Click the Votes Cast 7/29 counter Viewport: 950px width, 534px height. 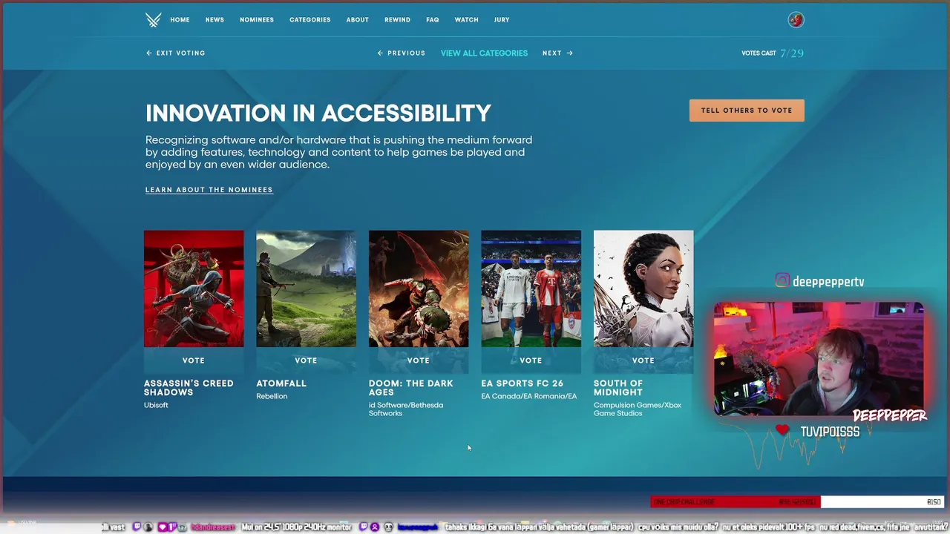pyautogui.click(x=773, y=53)
